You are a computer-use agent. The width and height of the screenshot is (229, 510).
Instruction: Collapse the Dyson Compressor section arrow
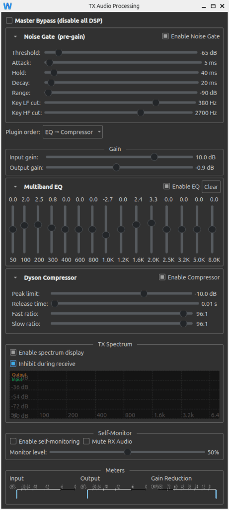[15, 278]
